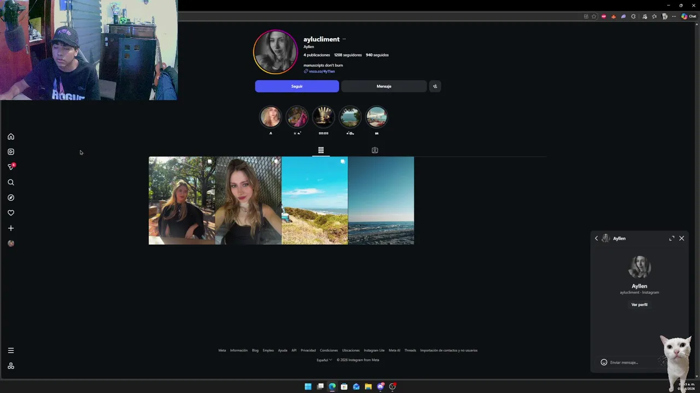Open the first post of woman outdoors
The image size is (700, 393).
click(x=182, y=200)
